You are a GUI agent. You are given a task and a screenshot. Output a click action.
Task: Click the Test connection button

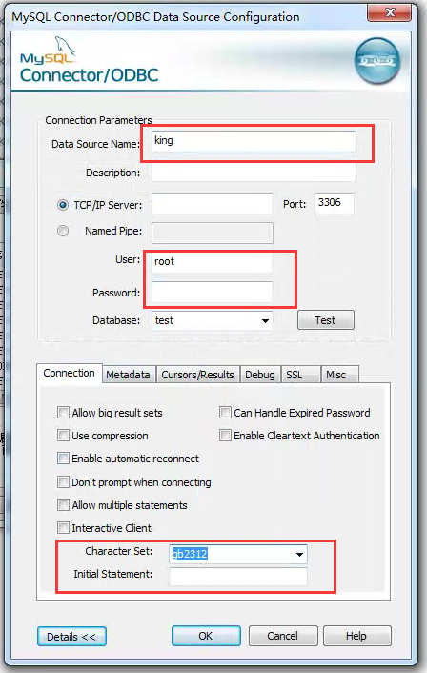point(326,320)
